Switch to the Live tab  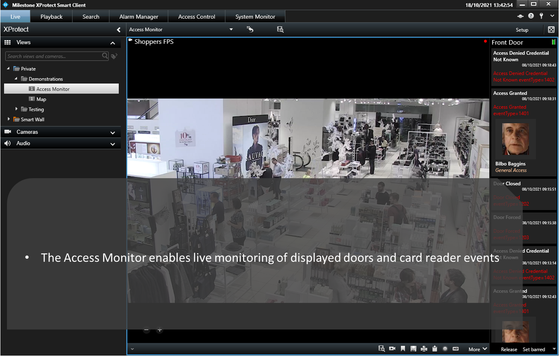point(15,17)
